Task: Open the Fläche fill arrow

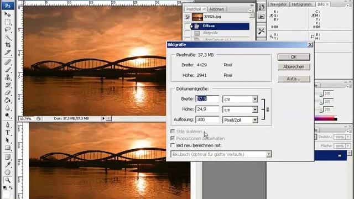Action: click(348, 146)
